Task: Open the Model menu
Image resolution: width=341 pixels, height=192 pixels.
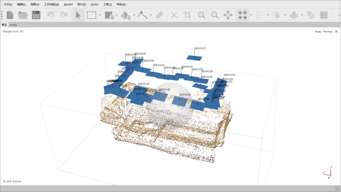Action: 68,5
